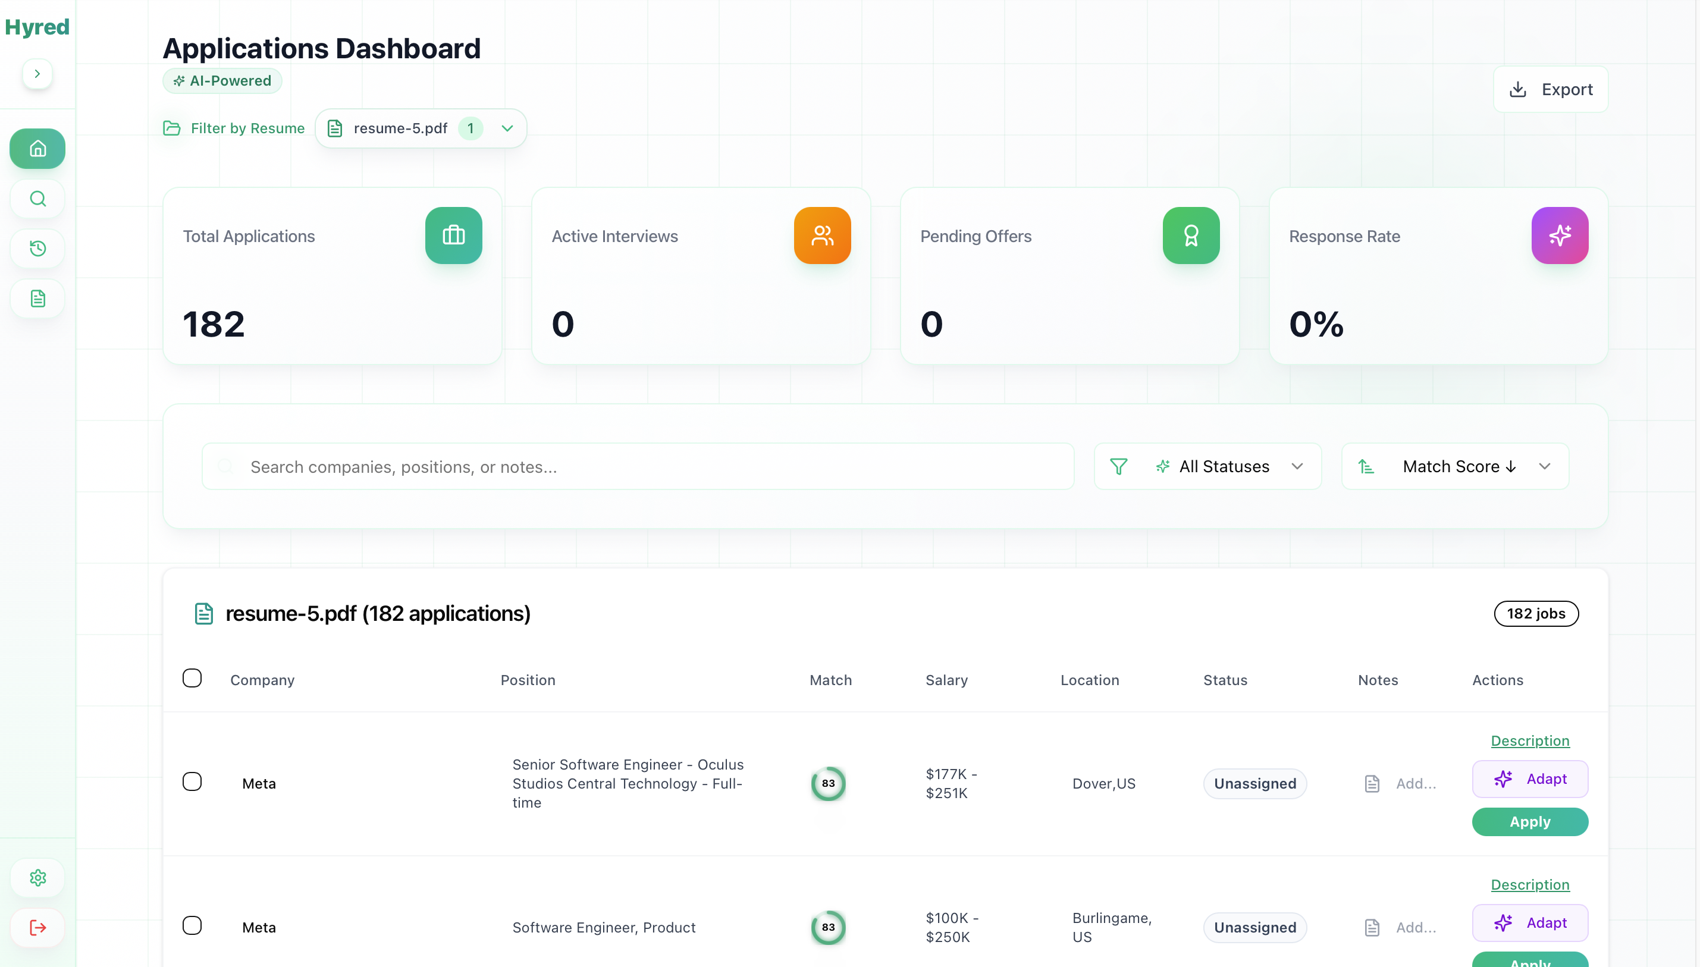The height and width of the screenshot is (967, 1700).
Task: Click the 83 match score ring for Meta
Action: (827, 784)
